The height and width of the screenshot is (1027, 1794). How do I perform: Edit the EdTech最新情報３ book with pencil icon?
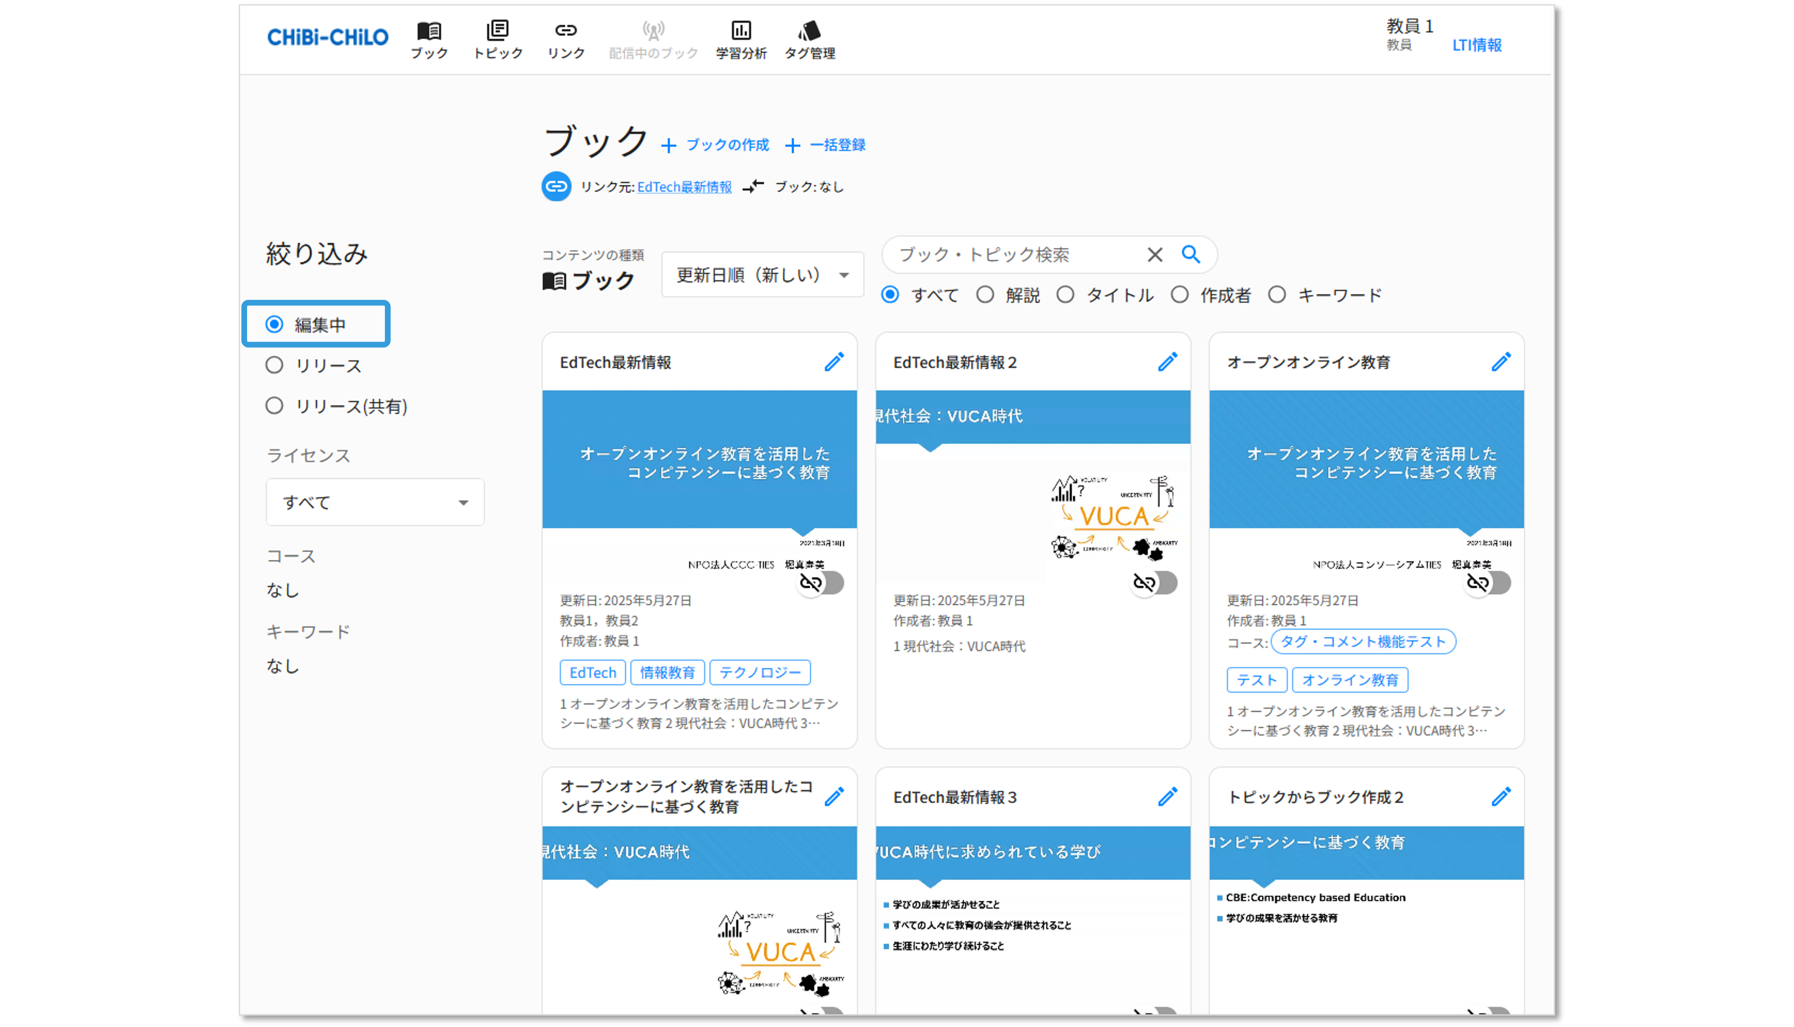[1168, 797]
